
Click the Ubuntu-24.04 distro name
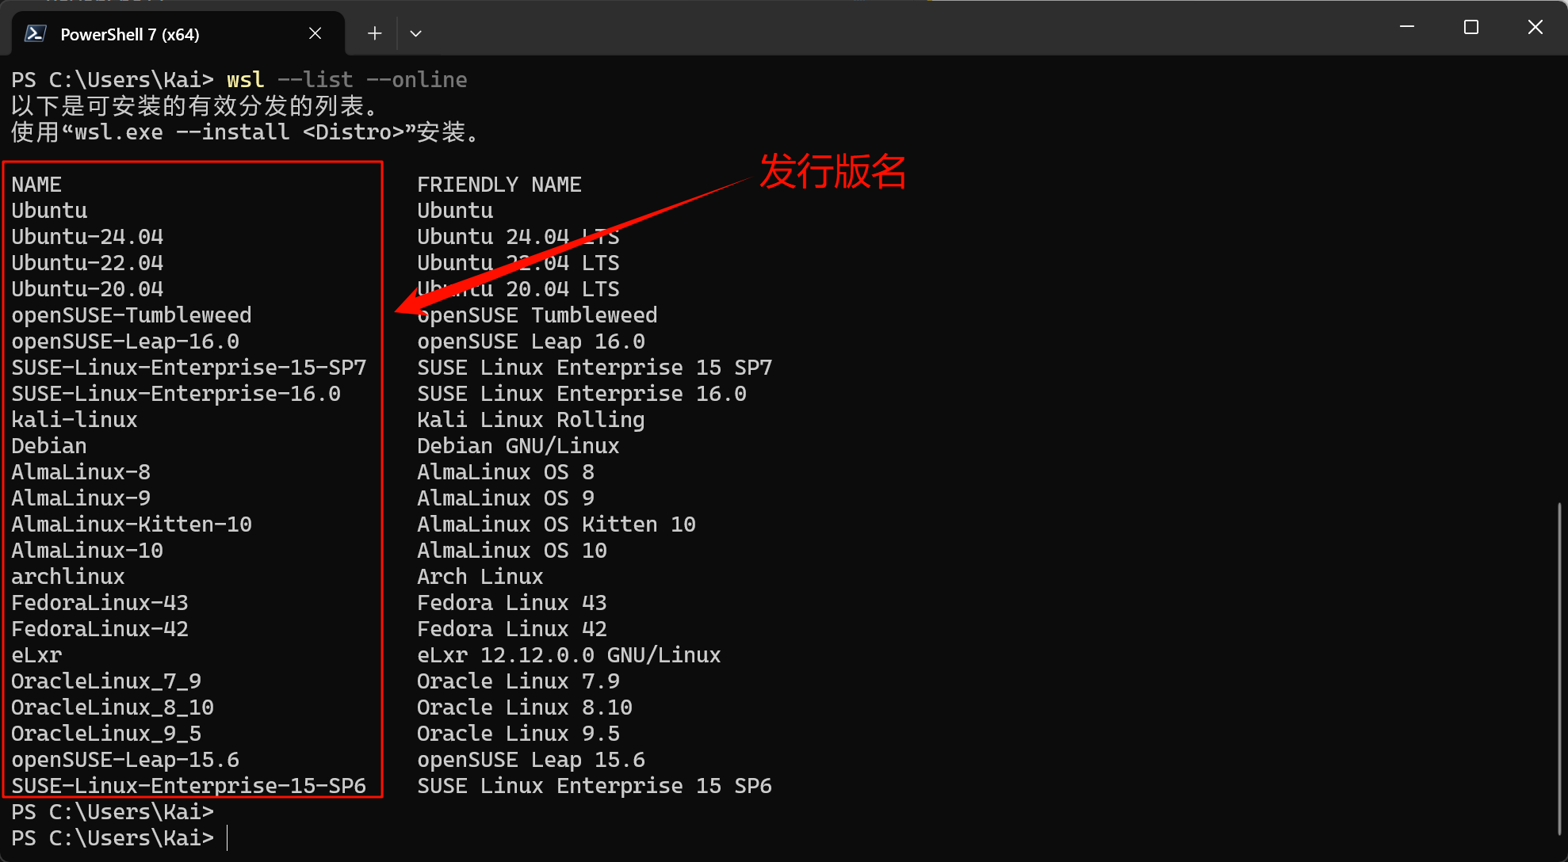click(87, 237)
